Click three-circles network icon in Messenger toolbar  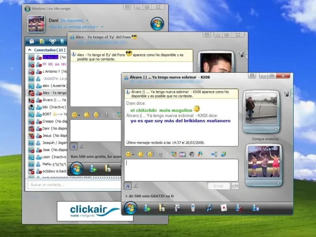[x=53, y=41]
